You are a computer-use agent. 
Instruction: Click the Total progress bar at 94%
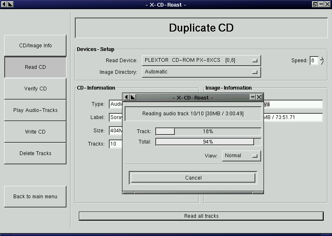tap(208, 142)
